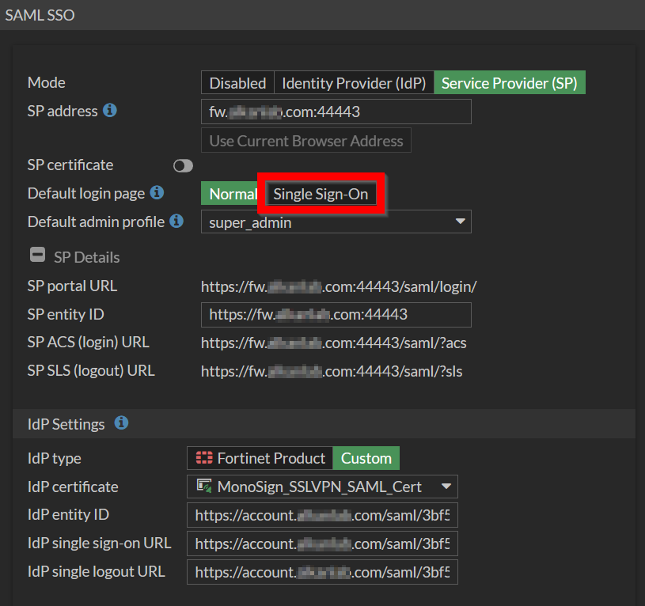The width and height of the screenshot is (645, 606).
Task: Choose Normal as default login page
Action: 232,194
